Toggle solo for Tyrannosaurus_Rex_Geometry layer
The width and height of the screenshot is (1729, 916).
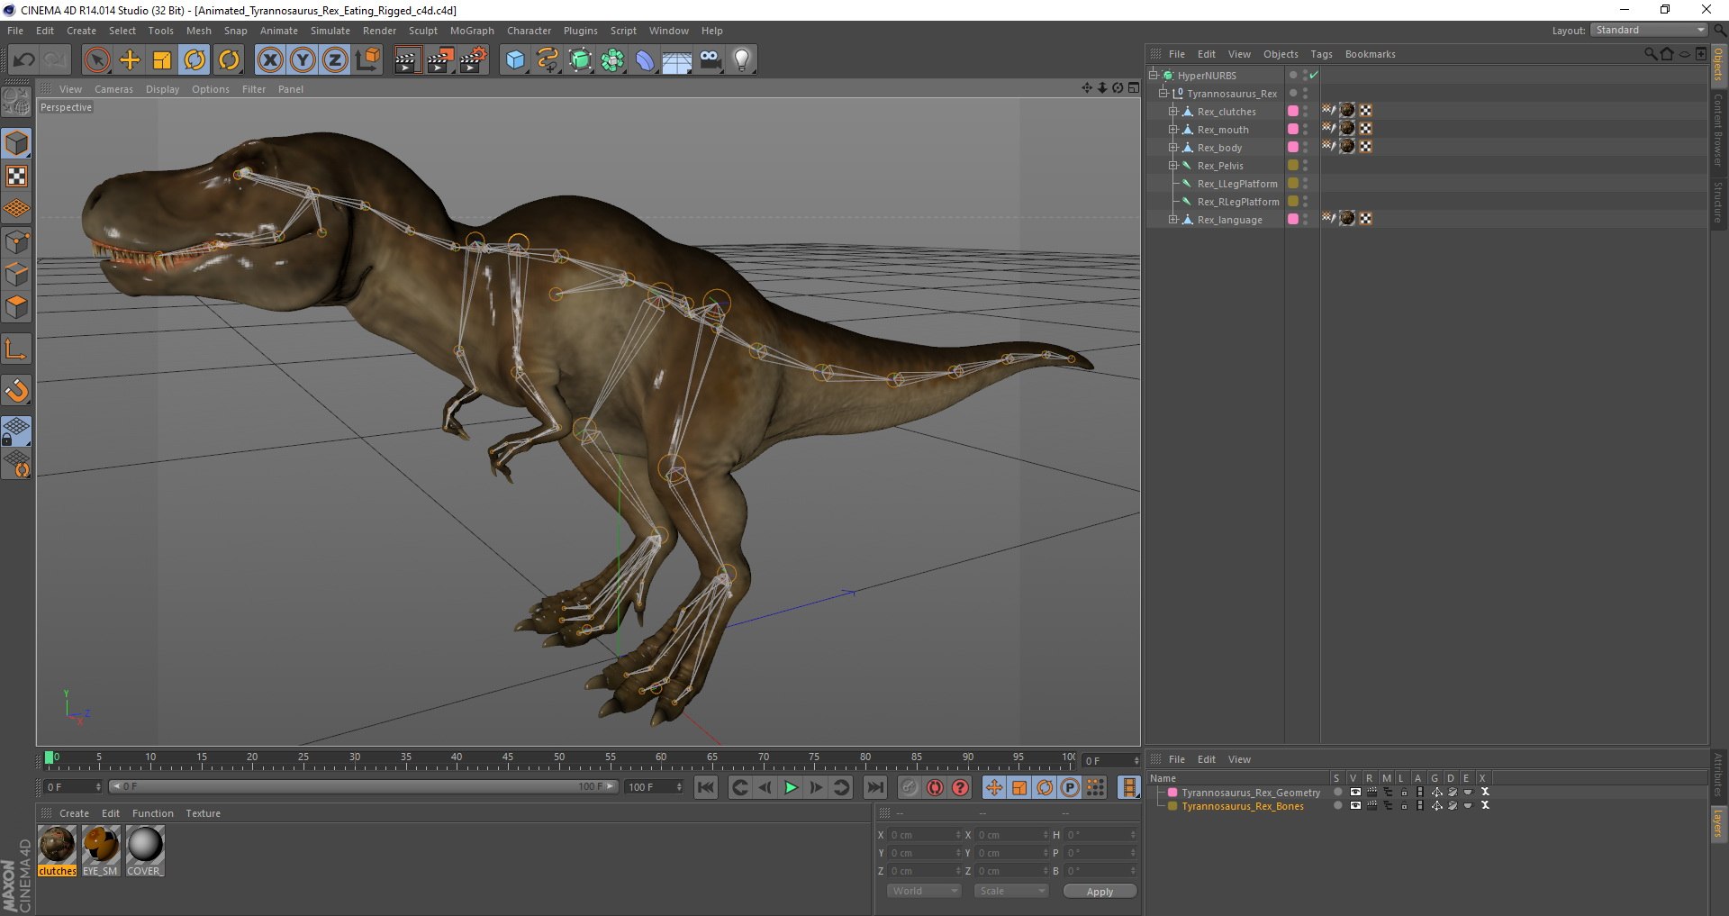point(1337,793)
